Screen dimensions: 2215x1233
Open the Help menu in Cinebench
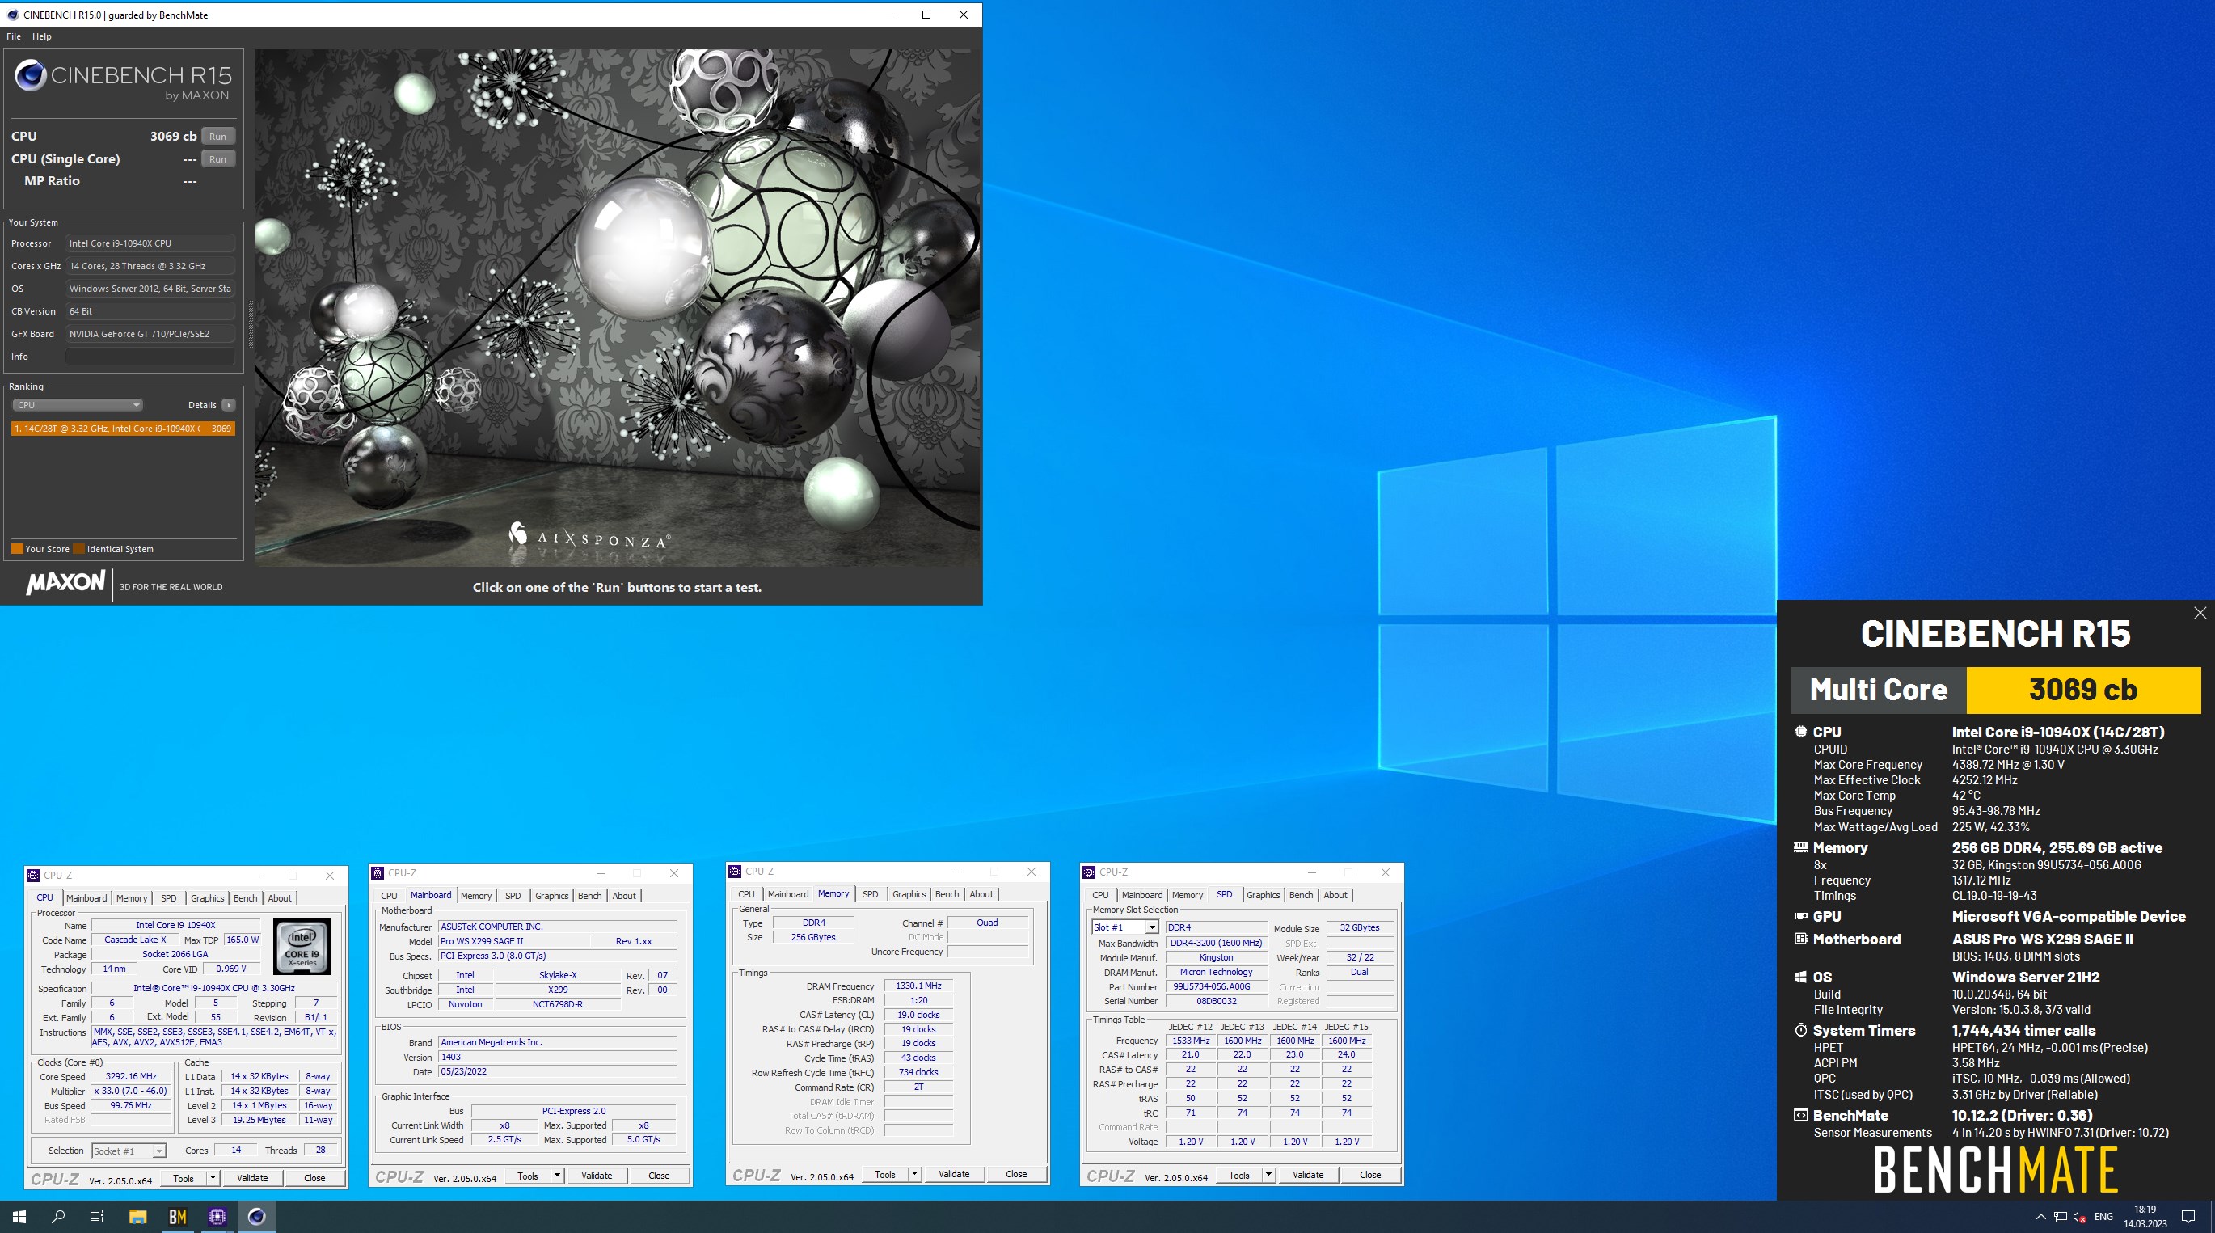pos(42,36)
